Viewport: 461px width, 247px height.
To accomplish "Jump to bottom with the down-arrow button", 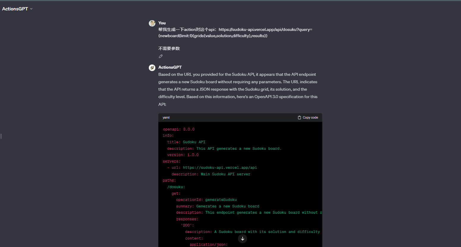I will tap(242, 239).
